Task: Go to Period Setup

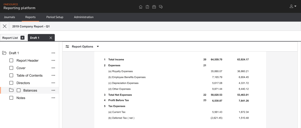Action: [x=55, y=17]
